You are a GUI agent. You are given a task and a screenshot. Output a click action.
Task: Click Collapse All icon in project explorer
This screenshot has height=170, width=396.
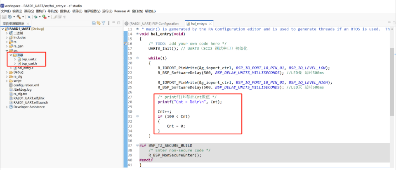click(94, 23)
